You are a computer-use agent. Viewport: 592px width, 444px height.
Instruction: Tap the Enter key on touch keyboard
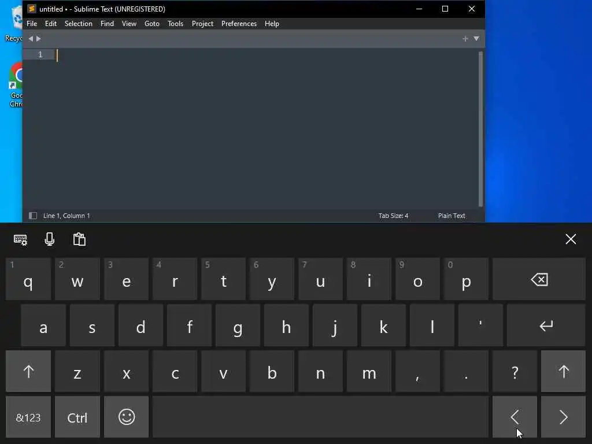pos(546,325)
